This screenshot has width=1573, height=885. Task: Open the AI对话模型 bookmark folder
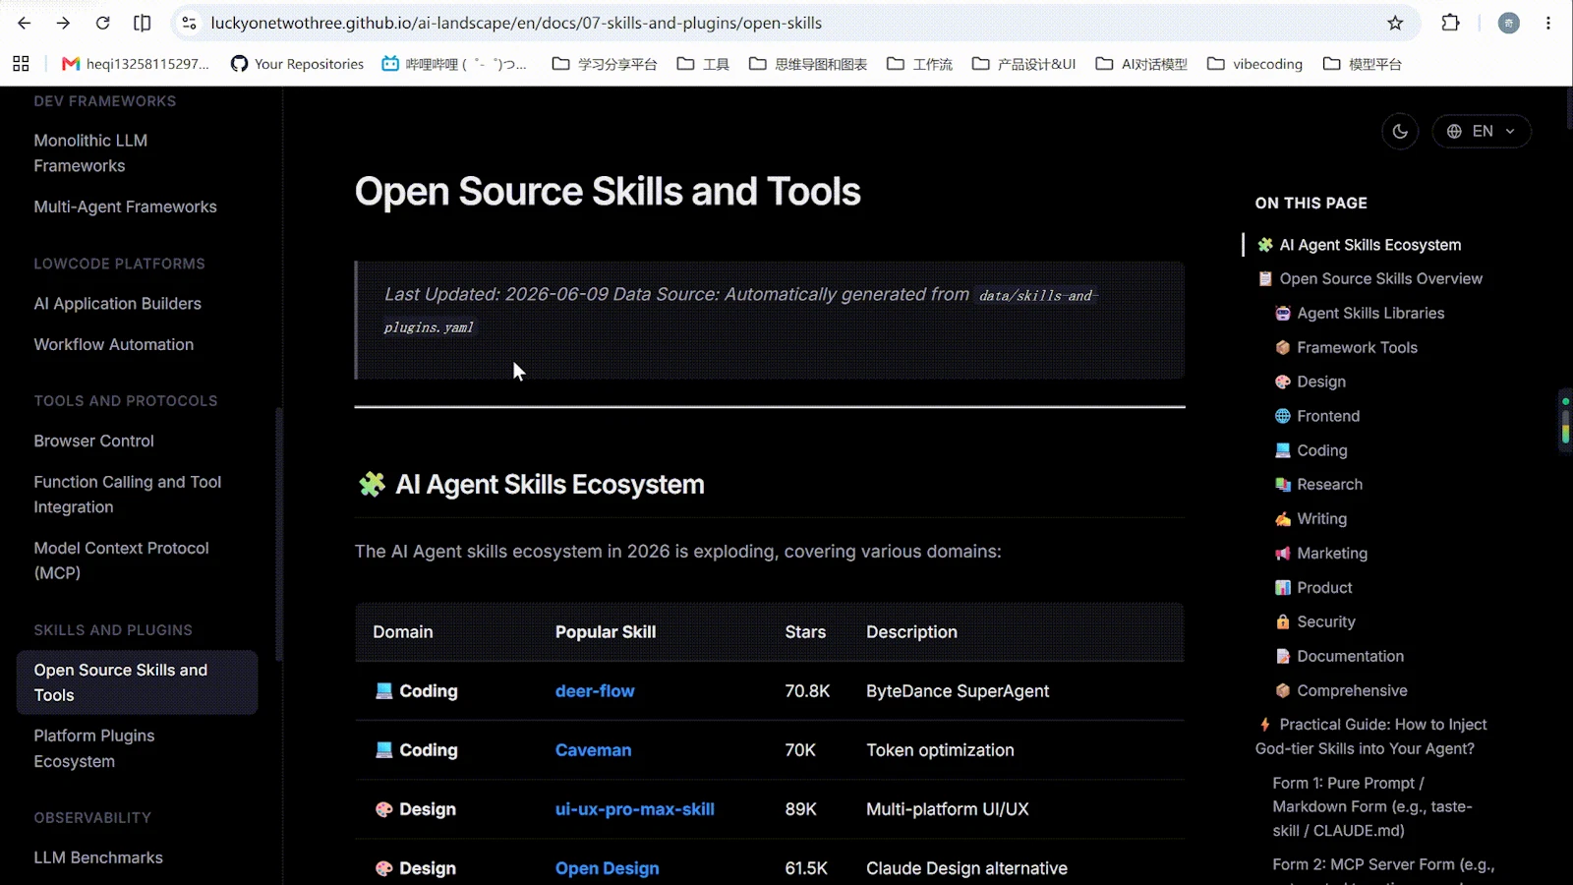coord(1141,64)
